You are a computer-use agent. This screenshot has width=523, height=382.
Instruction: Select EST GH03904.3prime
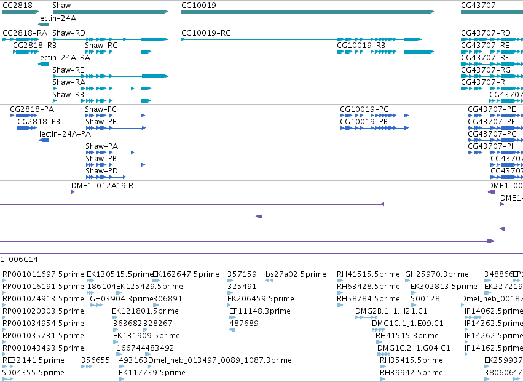point(122,299)
